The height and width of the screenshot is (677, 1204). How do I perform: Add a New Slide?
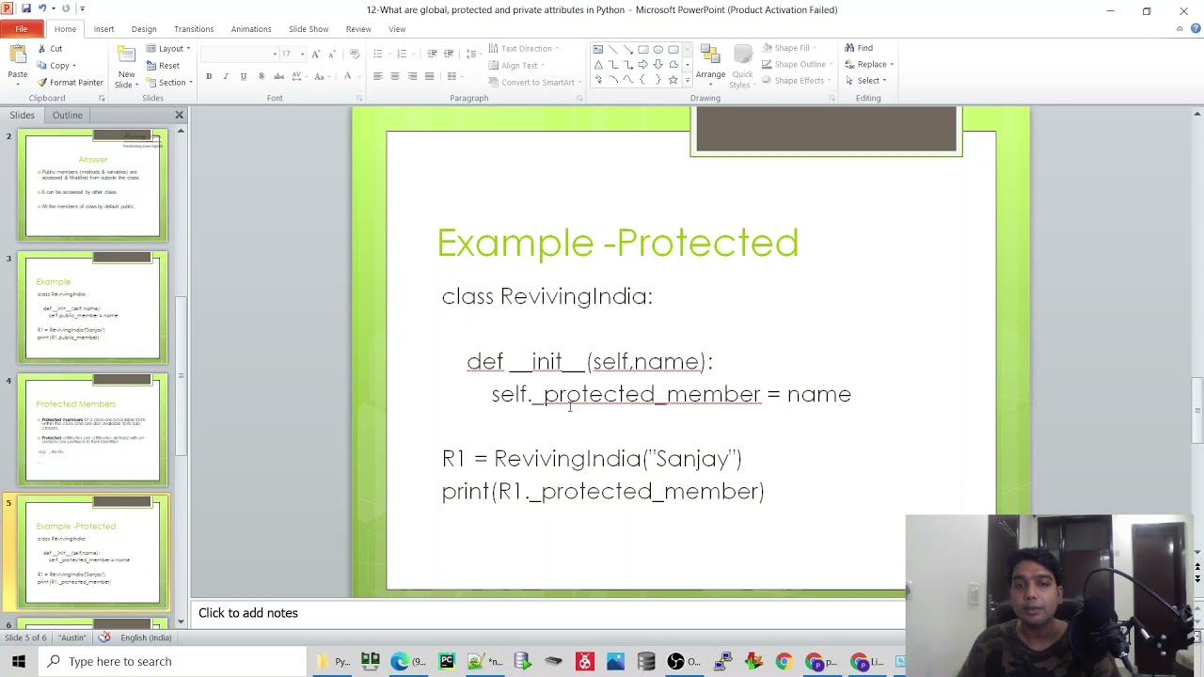coord(126,67)
